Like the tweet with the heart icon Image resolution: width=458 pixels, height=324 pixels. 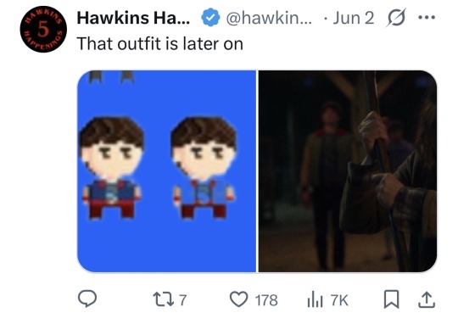[x=238, y=299]
